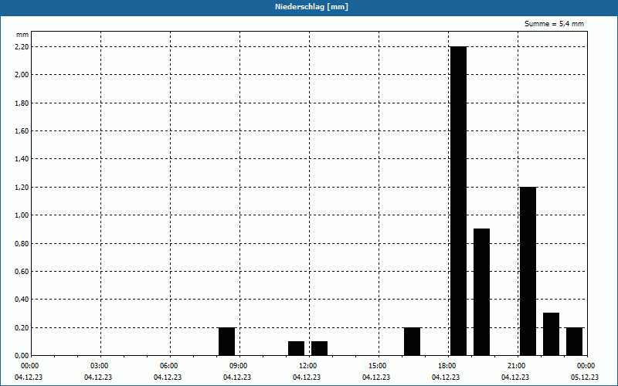Click the 21:00 time label
Screen dimensions: 618x386
517,366
